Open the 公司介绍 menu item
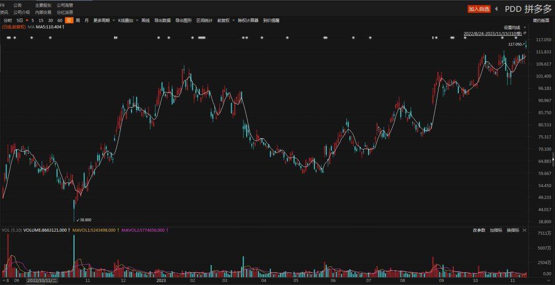This screenshot has width=555, height=285. tap(22, 12)
